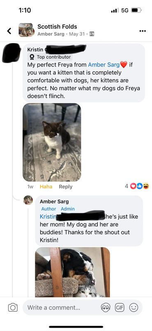Open the Scottish Folds group thumbnail

[x=27, y=30]
